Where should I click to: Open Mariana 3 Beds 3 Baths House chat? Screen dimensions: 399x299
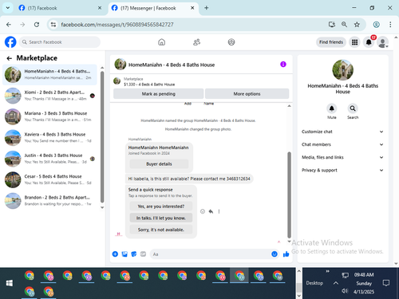pyautogui.click(x=49, y=116)
